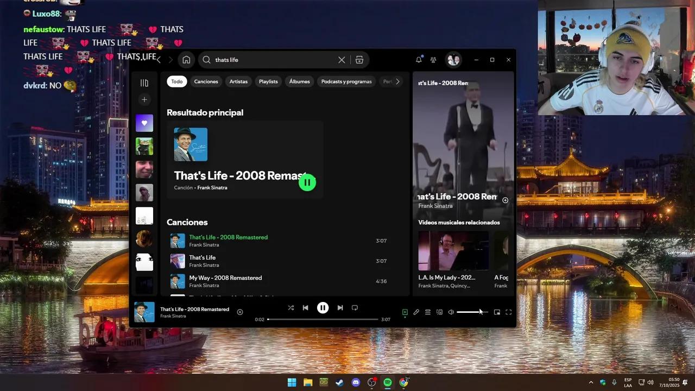The width and height of the screenshot is (695, 391).
Task: Open the mini player icon
Action: pyautogui.click(x=497, y=312)
